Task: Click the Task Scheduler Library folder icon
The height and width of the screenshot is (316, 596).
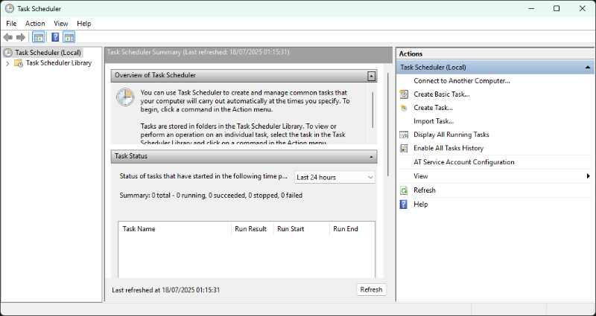Action: [x=19, y=63]
